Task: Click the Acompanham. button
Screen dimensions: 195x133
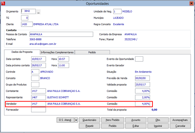Action: tap(180, 120)
